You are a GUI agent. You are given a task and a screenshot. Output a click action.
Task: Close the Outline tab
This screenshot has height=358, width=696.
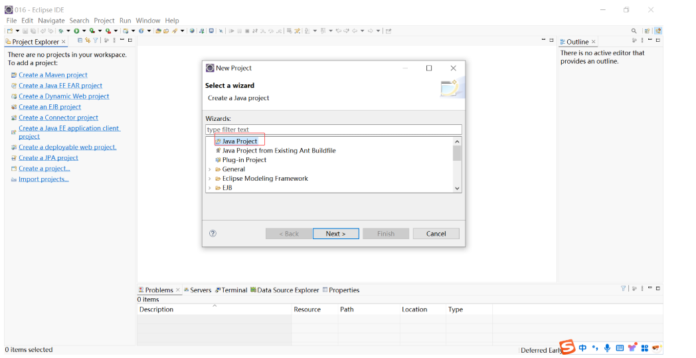[594, 42]
